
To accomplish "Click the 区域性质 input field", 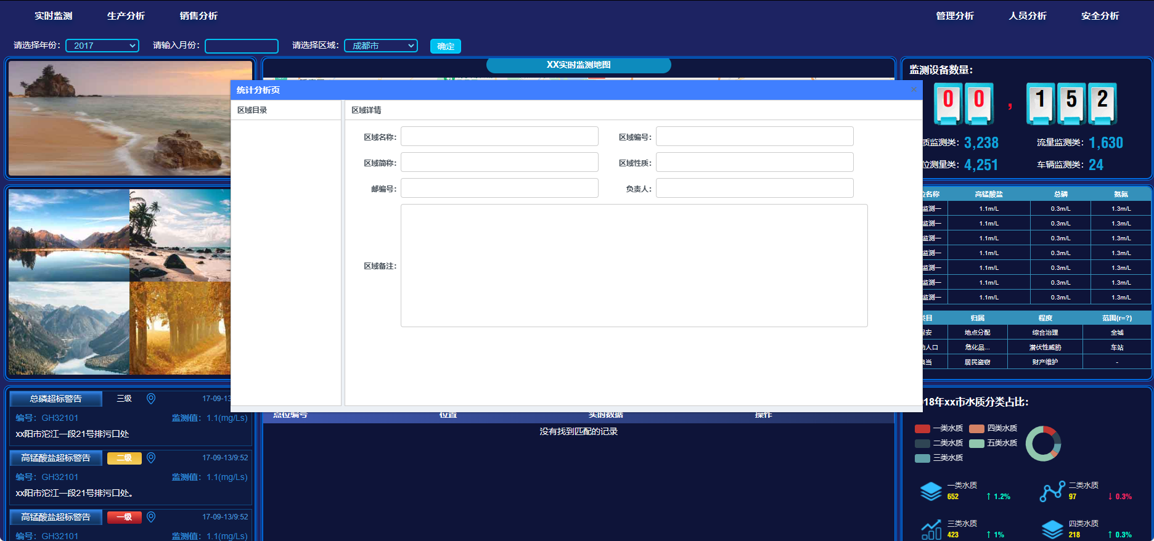I will (755, 162).
